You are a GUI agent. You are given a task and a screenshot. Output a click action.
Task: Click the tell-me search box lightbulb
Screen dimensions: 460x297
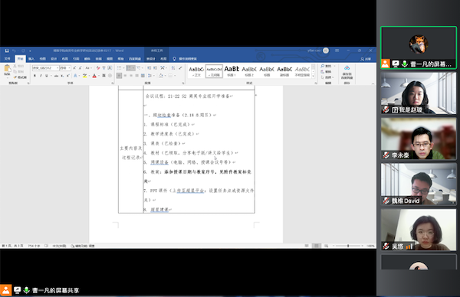click(x=174, y=59)
